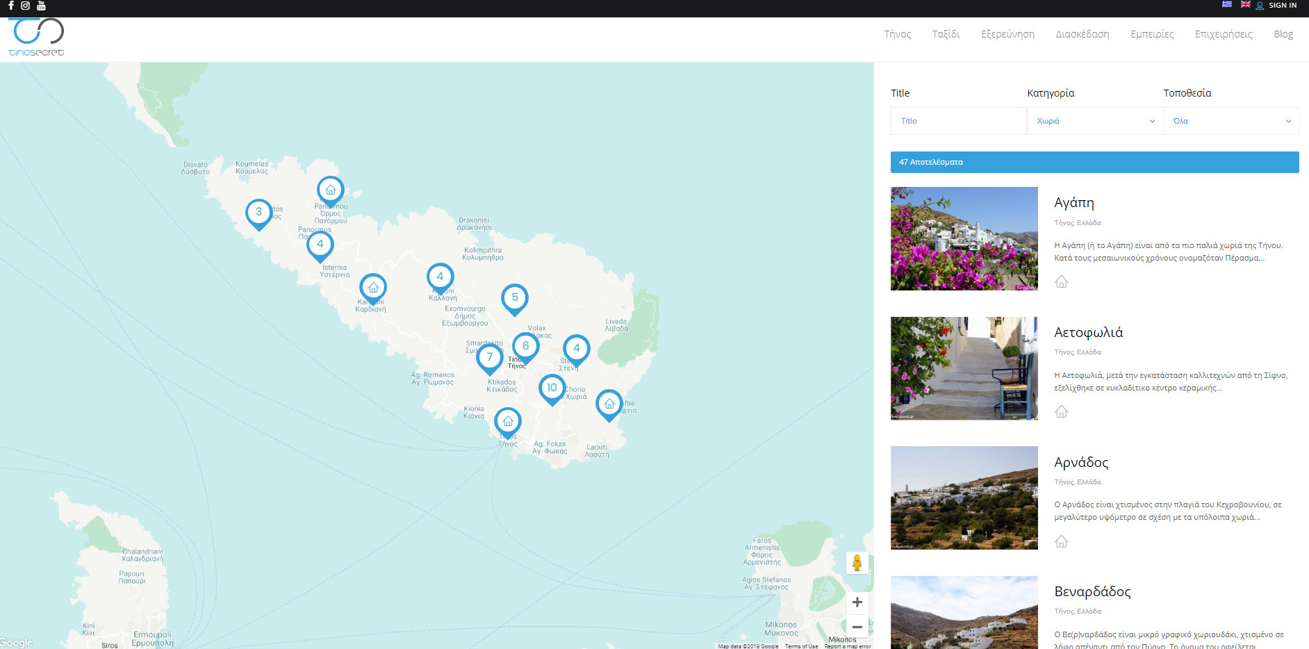Image resolution: width=1309 pixels, height=649 pixels.
Task: Click the house marker near Laouti
Action: coord(609,405)
